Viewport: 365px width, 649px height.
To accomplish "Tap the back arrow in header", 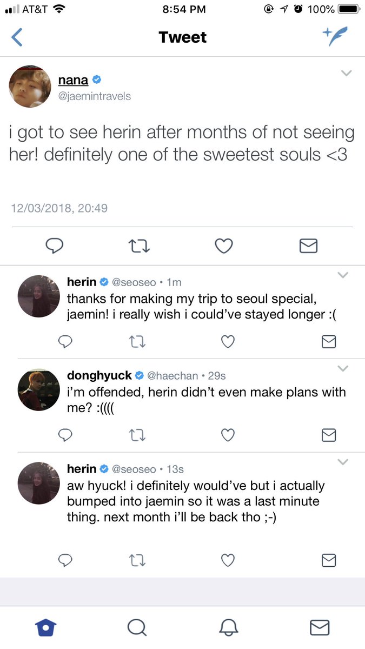I will tap(17, 37).
